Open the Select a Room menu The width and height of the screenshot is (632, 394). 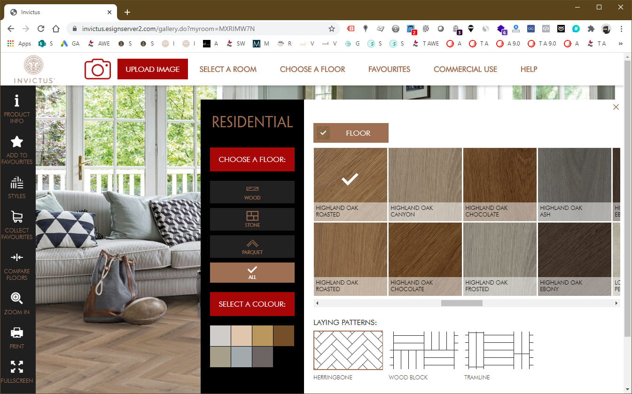click(228, 69)
